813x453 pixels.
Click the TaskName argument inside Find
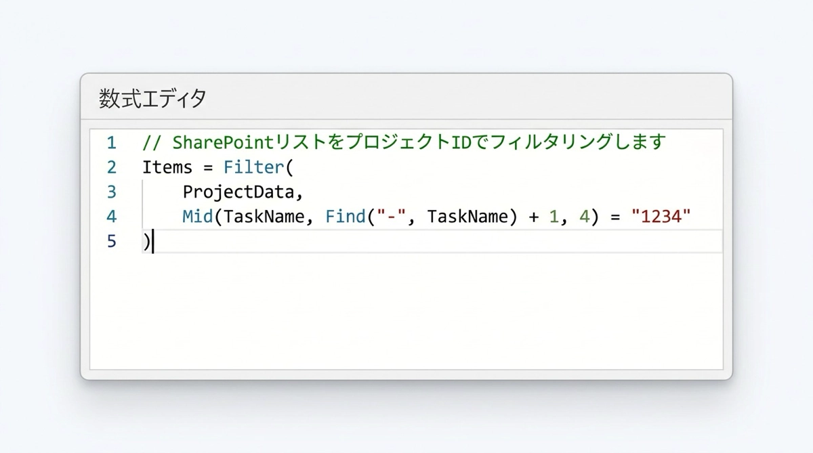(467, 217)
